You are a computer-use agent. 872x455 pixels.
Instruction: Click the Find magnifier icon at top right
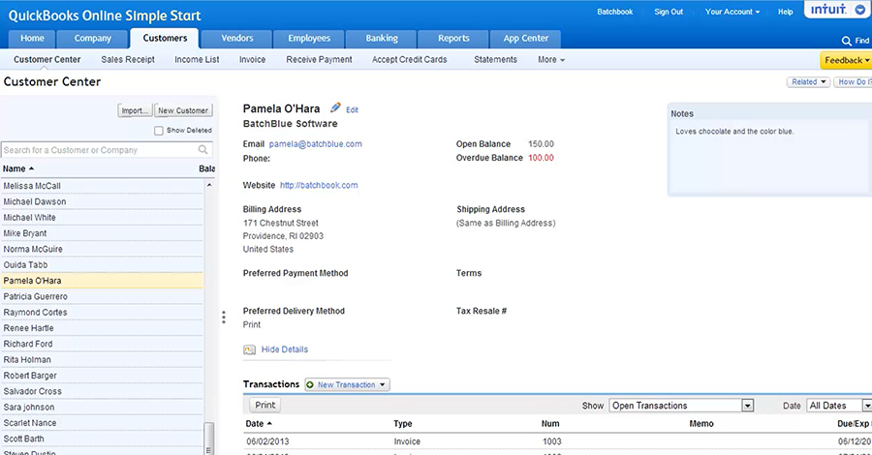[x=847, y=41]
